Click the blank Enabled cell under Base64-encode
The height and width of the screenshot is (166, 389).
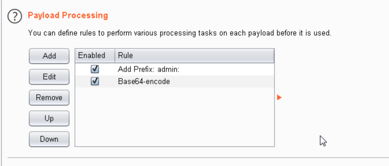tap(95, 93)
